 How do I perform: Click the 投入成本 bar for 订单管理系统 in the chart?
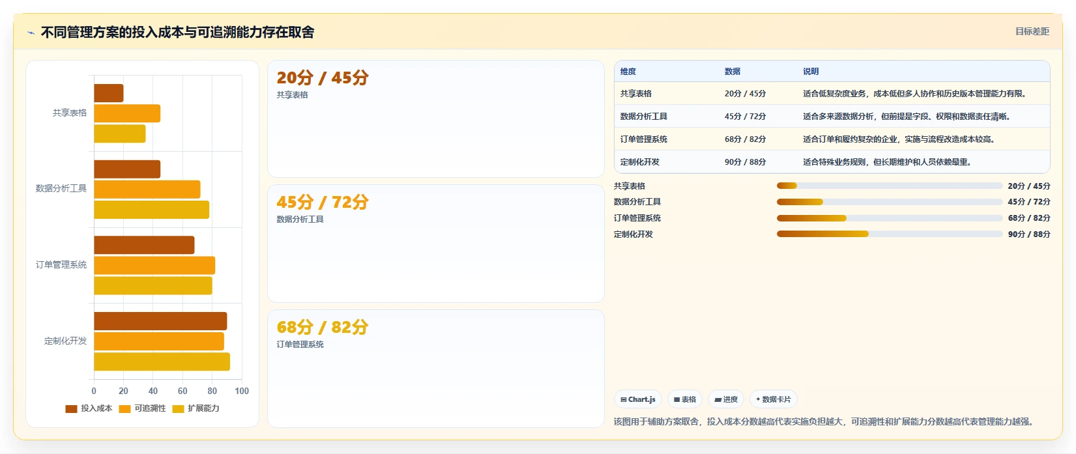(x=145, y=245)
